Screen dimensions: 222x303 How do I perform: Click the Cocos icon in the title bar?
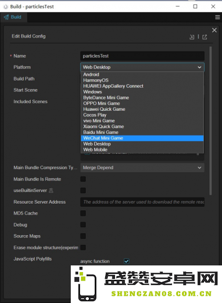point(5,7)
